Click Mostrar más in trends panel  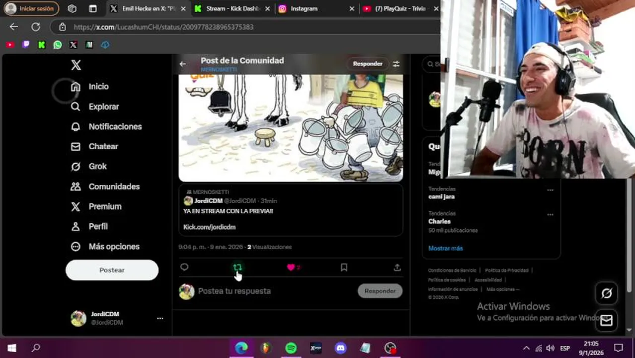click(445, 248)
